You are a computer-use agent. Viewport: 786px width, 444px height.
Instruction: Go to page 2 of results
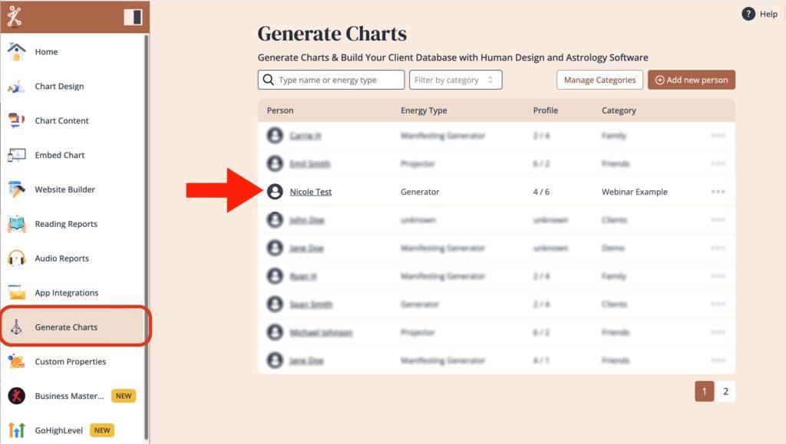[725, 391]
